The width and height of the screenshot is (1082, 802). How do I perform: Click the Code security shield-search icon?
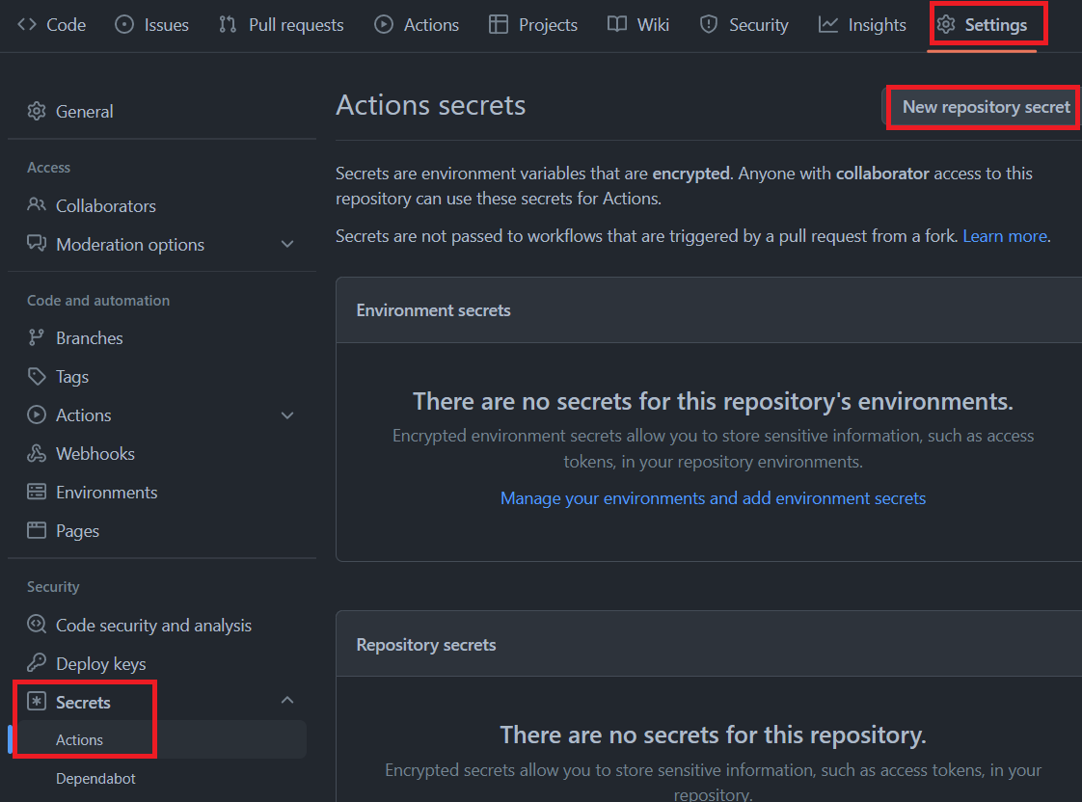coord(37,625)
